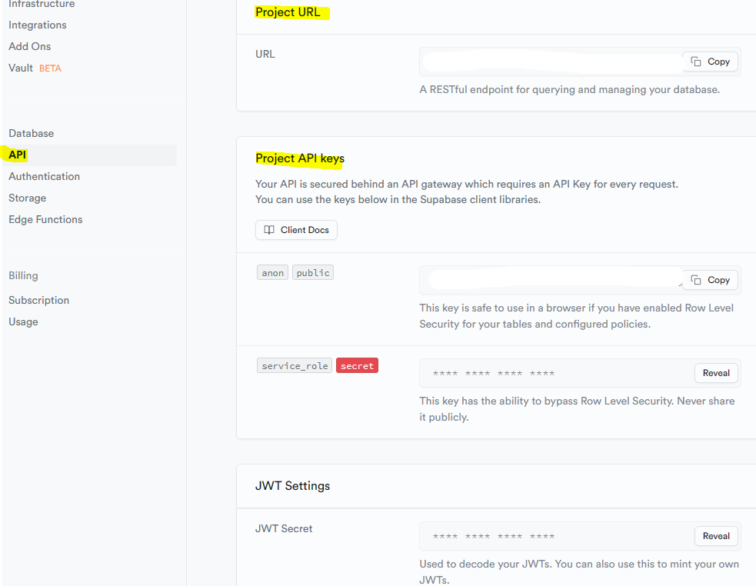Open Authentication settings
Image resolution: width=756 pixels, height=586 pixels.
(44, 176)
